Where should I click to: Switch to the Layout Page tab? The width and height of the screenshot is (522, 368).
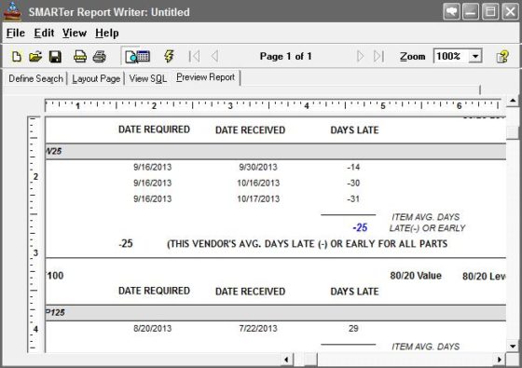[x=96, y=78]
